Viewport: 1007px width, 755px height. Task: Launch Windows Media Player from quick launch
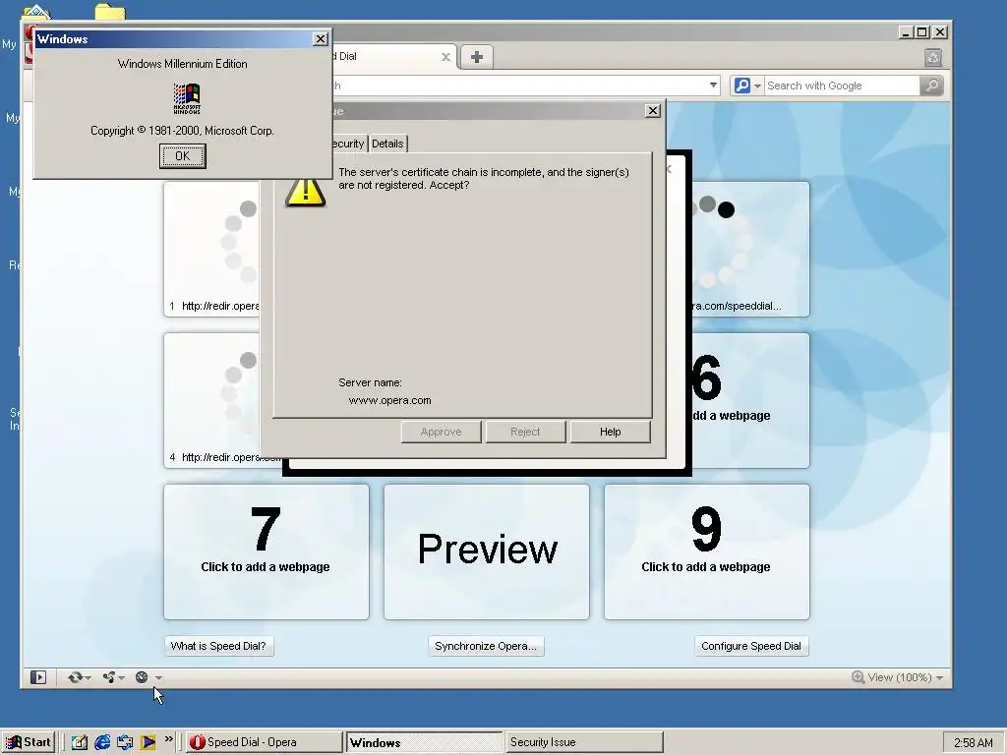tap(148, 743)
